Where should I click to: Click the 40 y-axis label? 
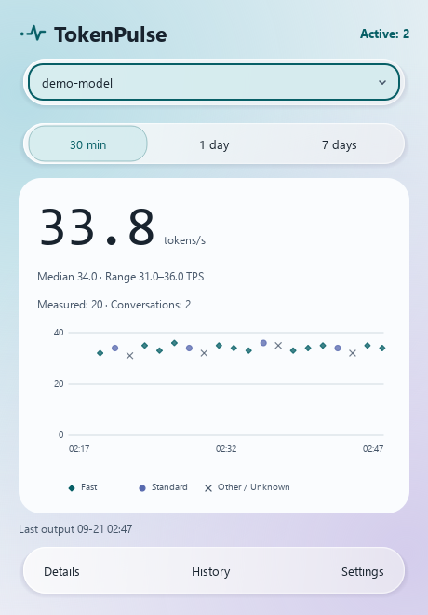59,333
